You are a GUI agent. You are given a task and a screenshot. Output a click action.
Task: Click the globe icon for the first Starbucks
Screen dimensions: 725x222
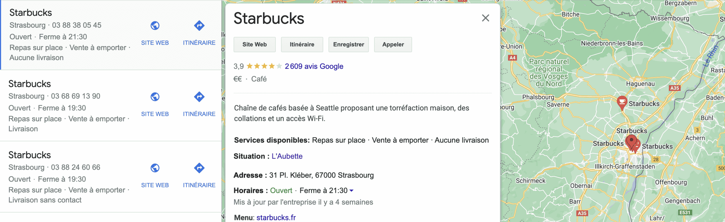pos(155,26)
